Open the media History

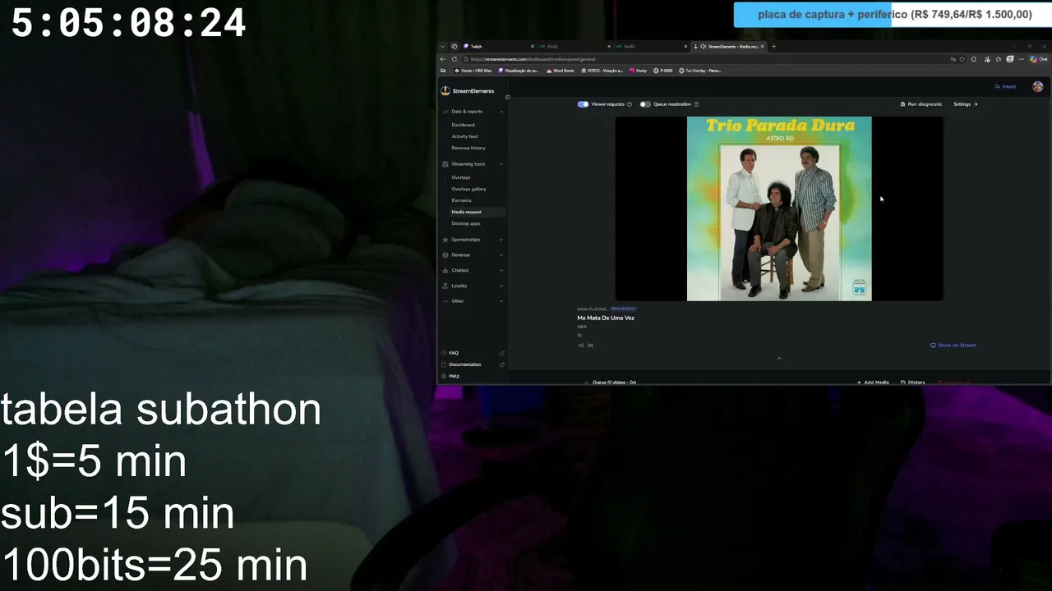912,383
